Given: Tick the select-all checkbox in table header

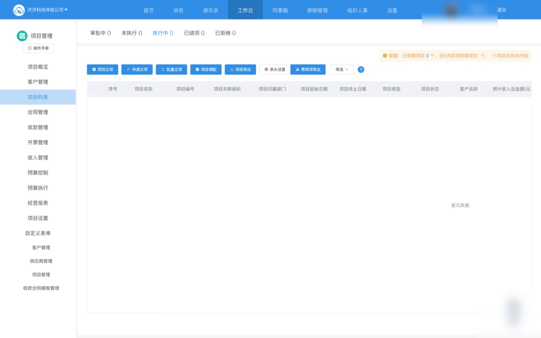Looking at the screenshot, I should pos(93,89).
